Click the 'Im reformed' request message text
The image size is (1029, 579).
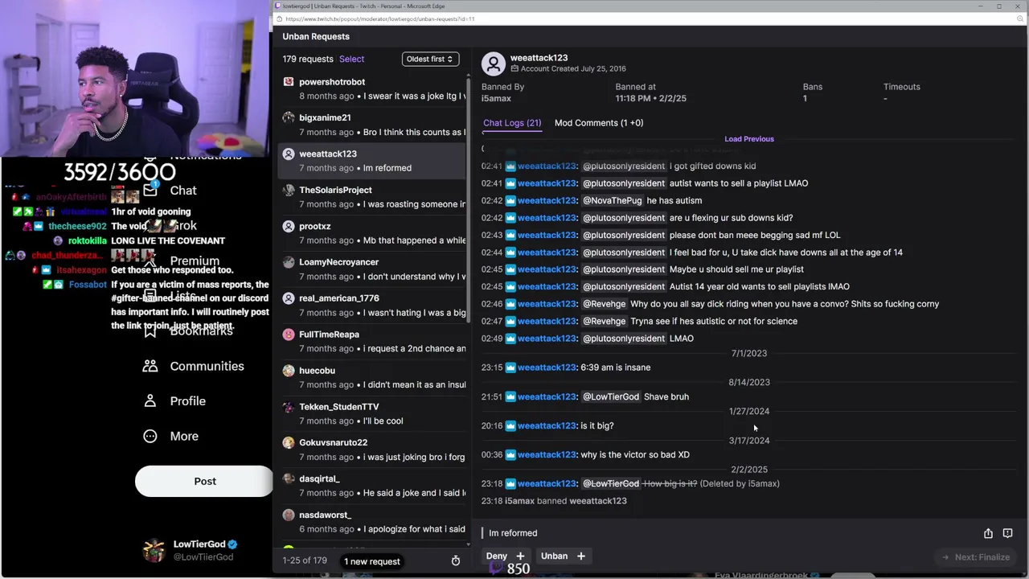(x=513, y=533)
